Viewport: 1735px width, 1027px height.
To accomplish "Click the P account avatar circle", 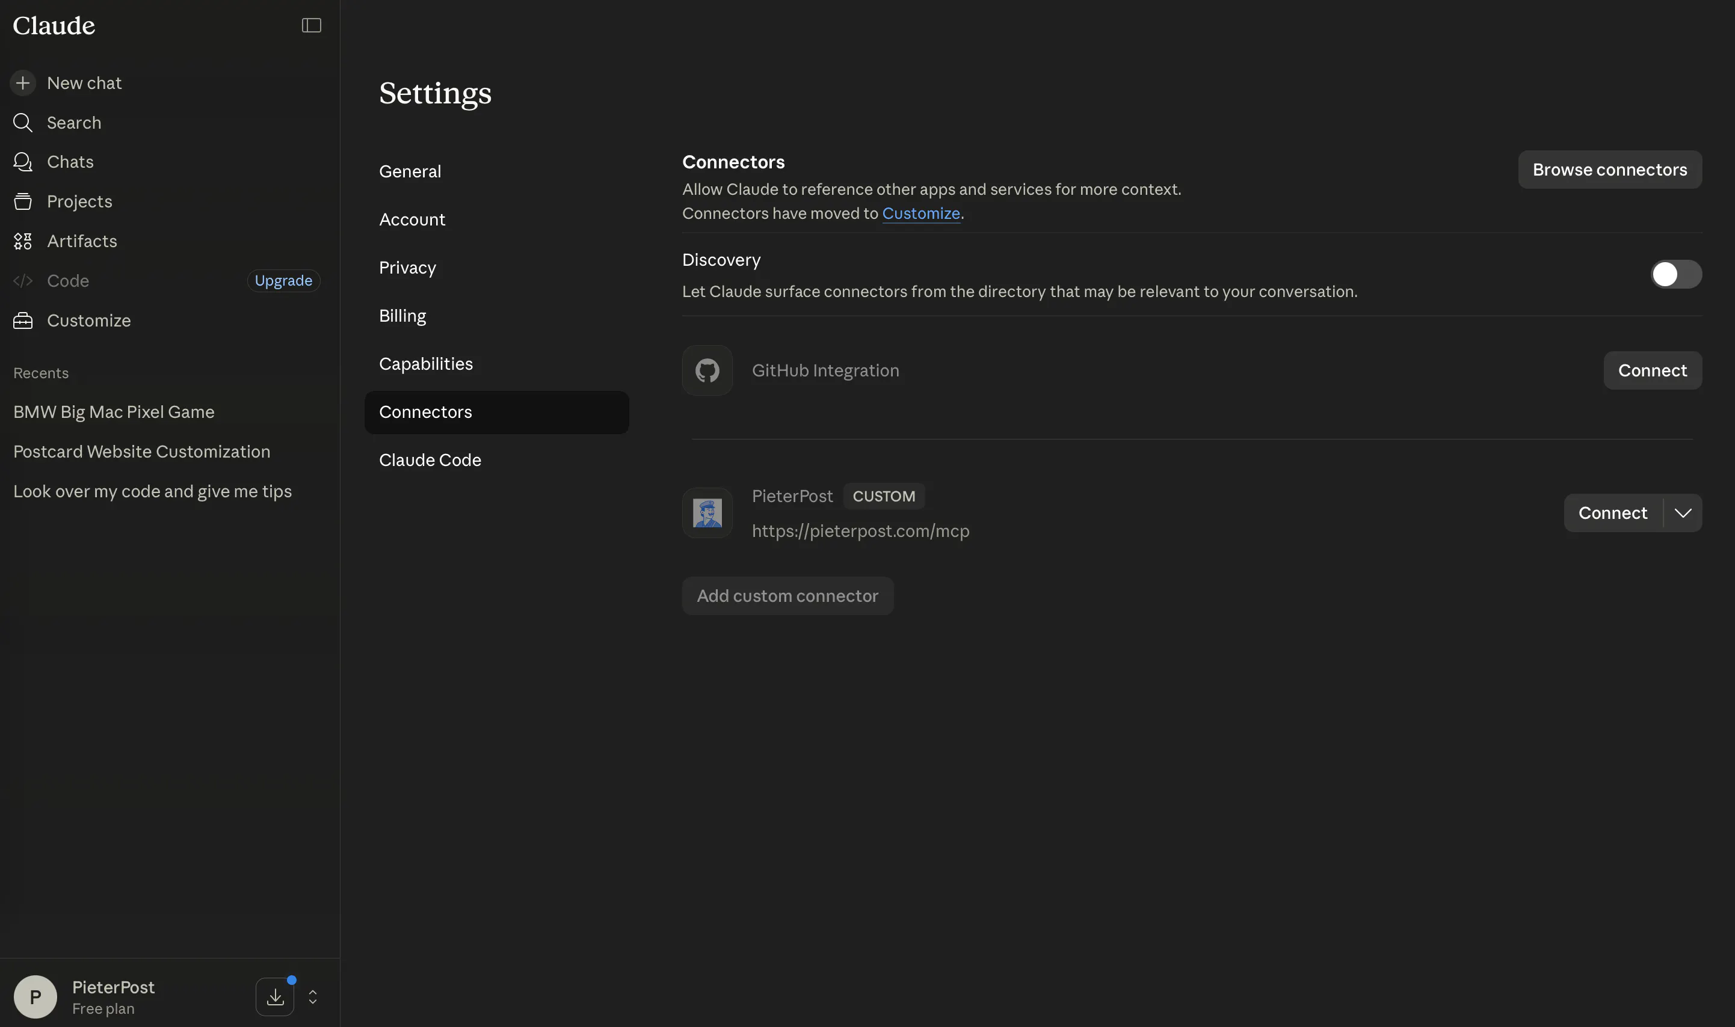I will (35, 996).
